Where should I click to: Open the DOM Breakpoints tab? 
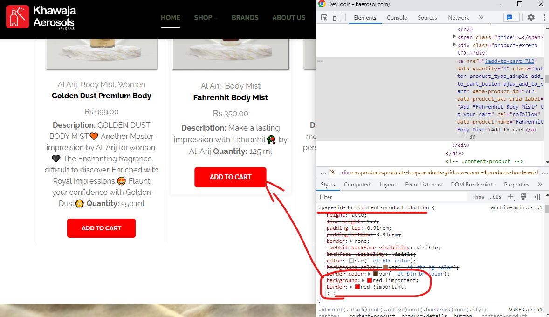pos(473,185)
